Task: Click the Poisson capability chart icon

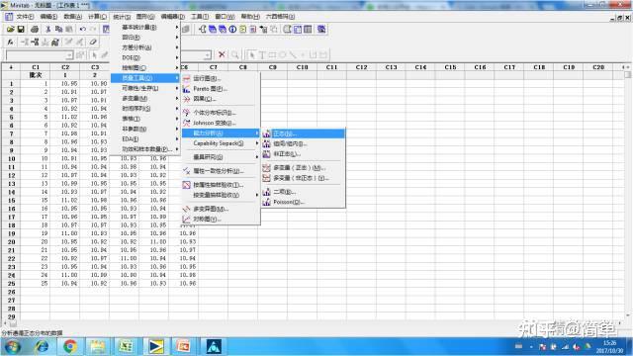Action: coord(266,202)
